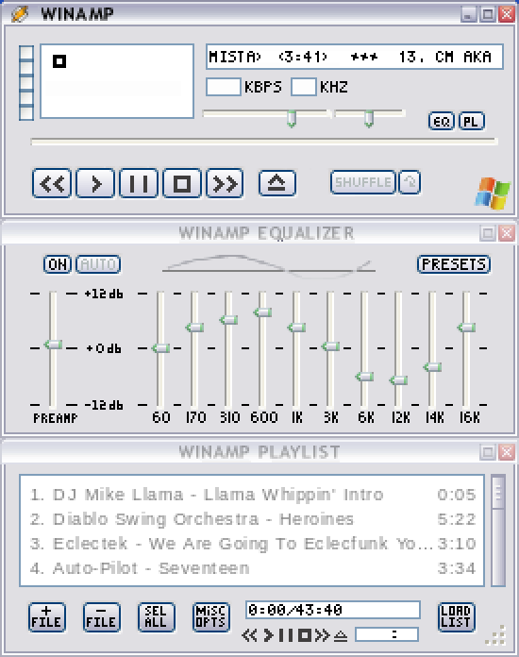Open the equalizer PRESETS menu
This screenshot has width=519, height=657.
(454, 264)
